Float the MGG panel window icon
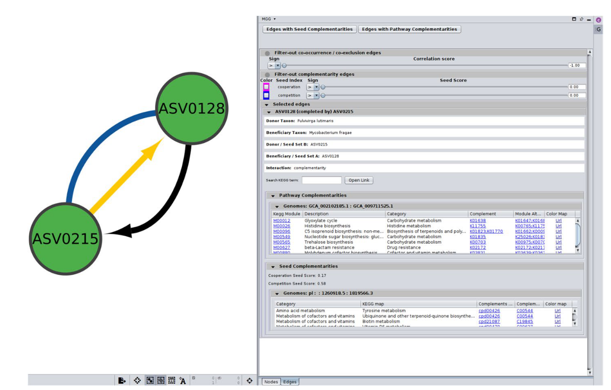Image resolution: width=611 pixels, height=390 pixels. point(574,19)
